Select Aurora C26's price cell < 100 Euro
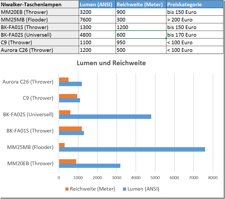 pyautogui.click(x=195, y=50)
